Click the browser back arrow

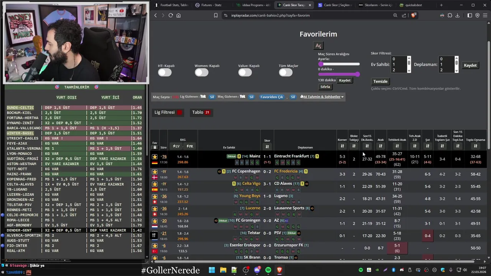(x=155, y=15)
